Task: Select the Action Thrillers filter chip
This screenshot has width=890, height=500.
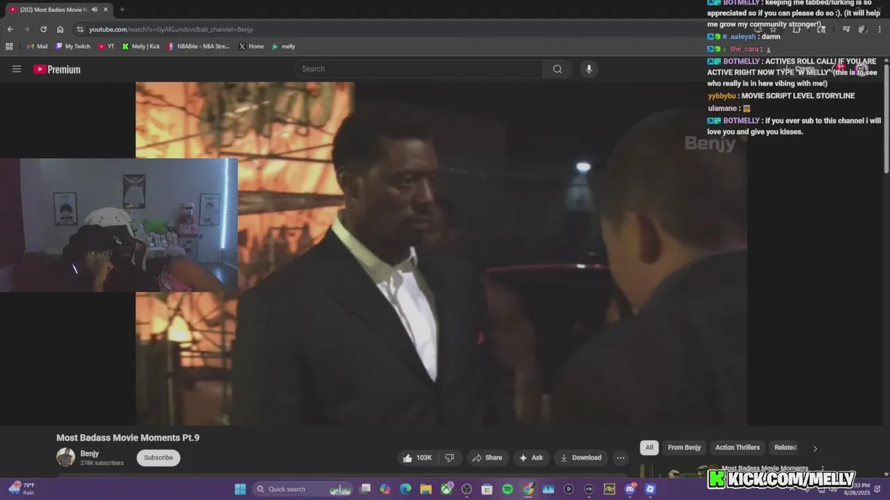Action: tap(738, 447)
